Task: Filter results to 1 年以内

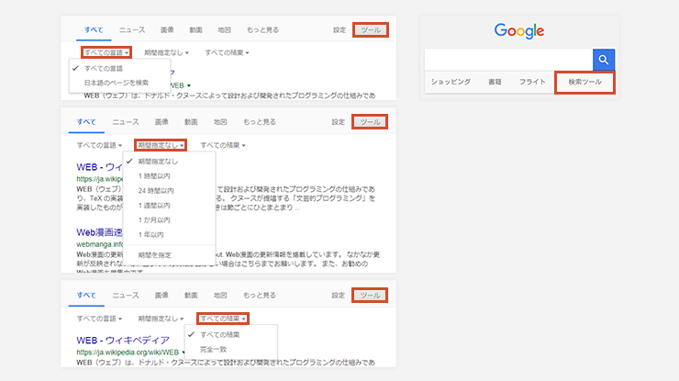Action: 150,235
